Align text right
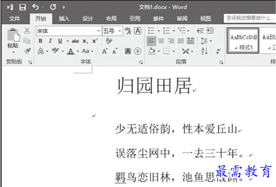 click(171, 41)
